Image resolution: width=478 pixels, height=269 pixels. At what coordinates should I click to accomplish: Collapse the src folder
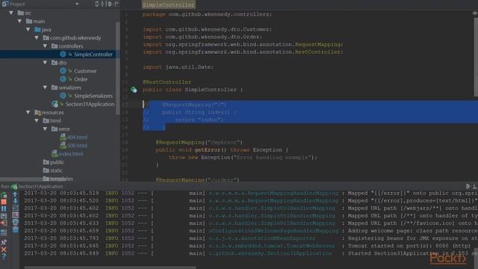(11, 13)
